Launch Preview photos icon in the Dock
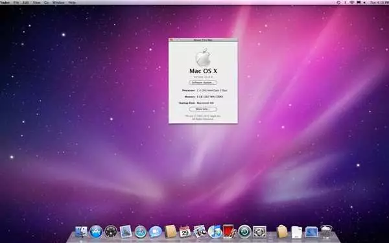The width and height of the screenshot is (389, 243). pyautogui.click(x=200, y=231)
